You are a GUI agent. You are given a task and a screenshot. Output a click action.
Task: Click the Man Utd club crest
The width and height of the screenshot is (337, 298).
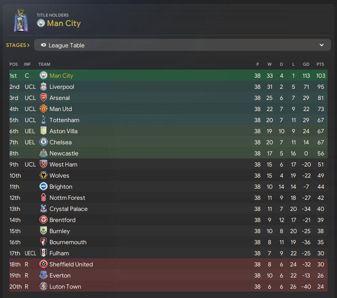pos(44,109)
